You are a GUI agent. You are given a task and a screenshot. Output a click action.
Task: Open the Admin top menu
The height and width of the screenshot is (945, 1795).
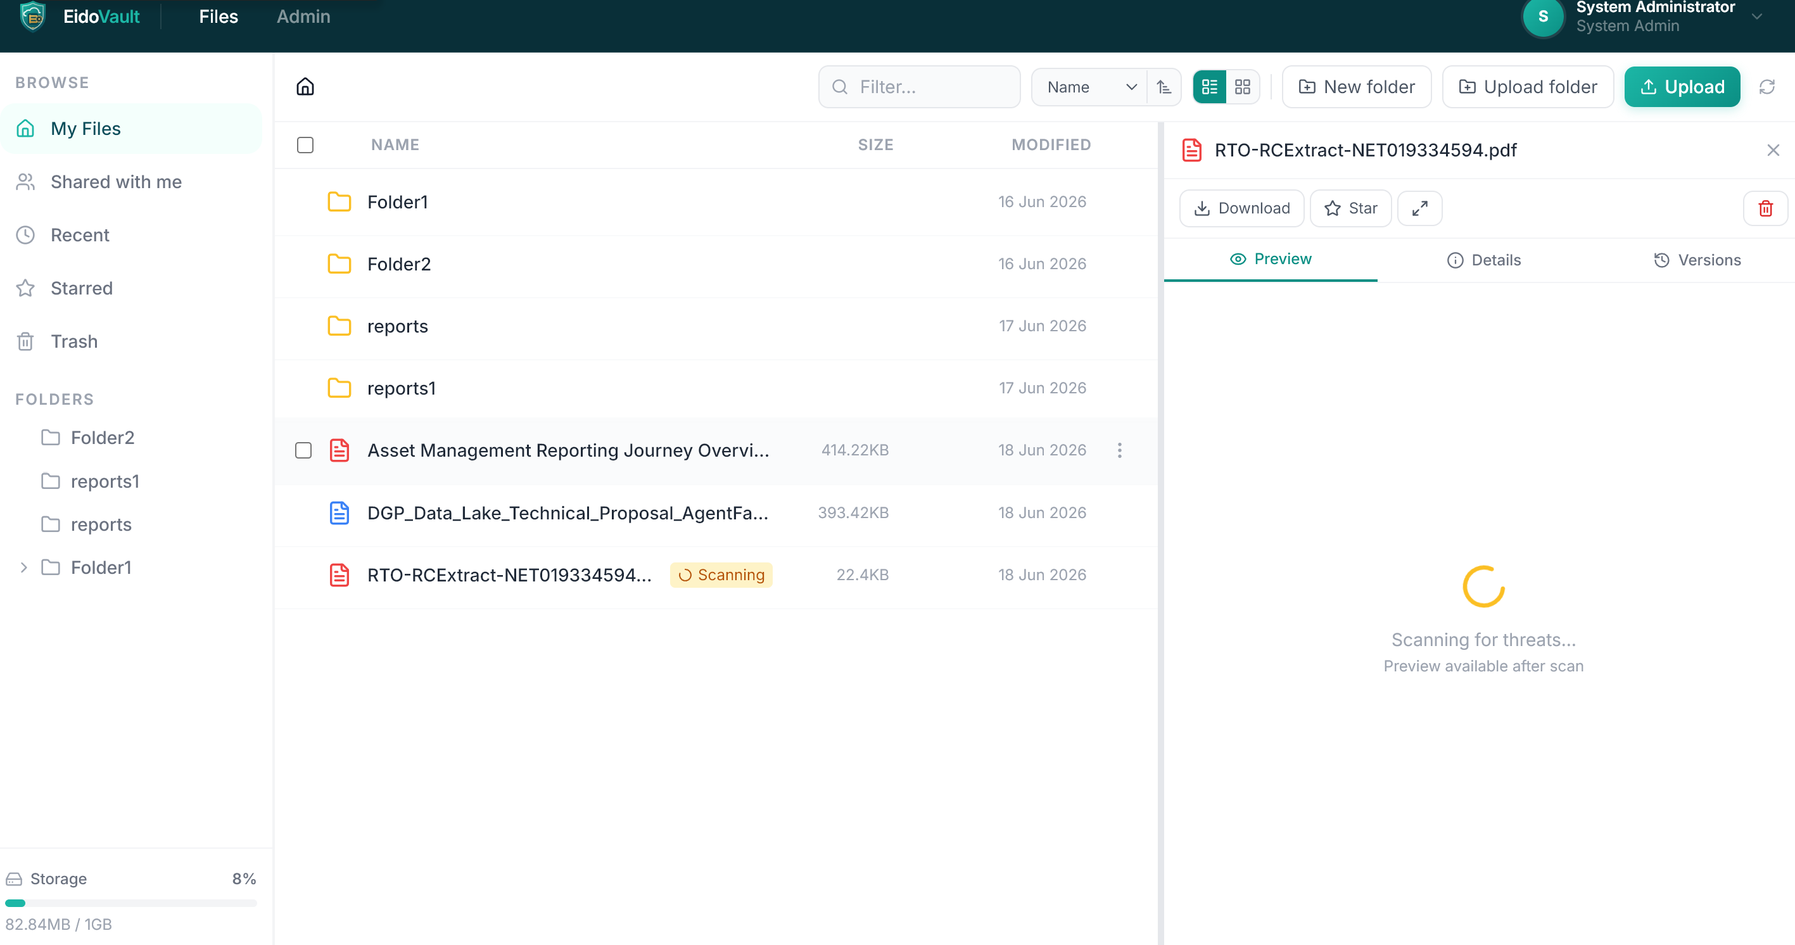pyautogui.click(x=303, y=16)
